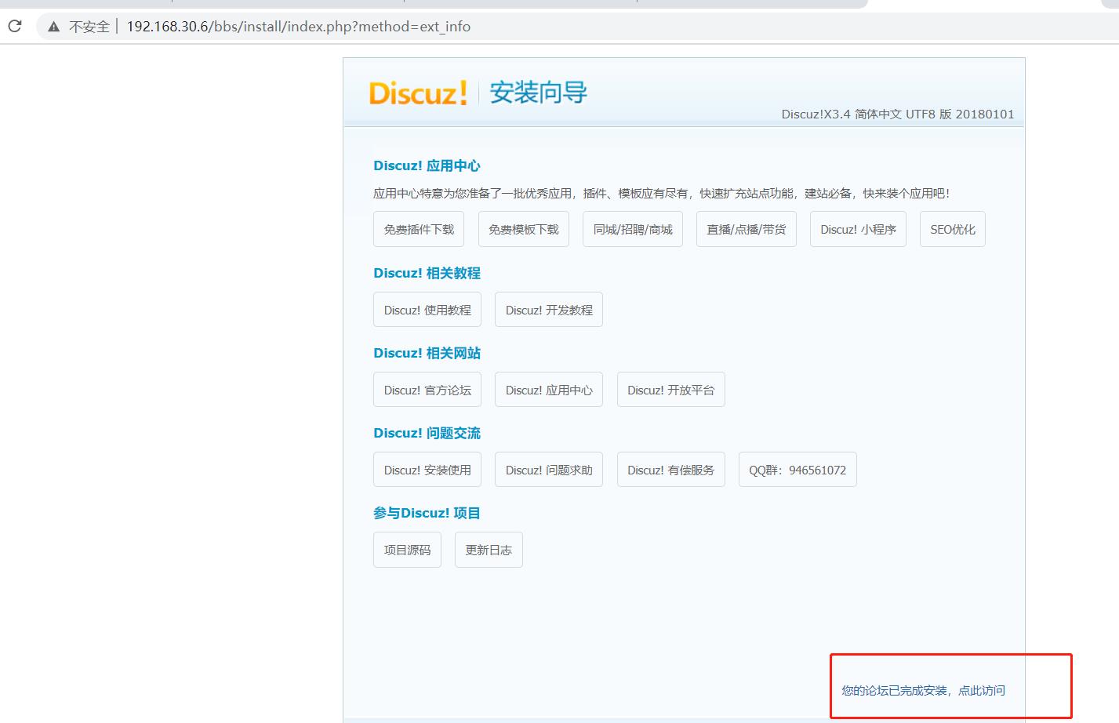This screenshot has height=723, width=1119.
Task: Open 项目源码 button
Action: [x=407, y=550]
